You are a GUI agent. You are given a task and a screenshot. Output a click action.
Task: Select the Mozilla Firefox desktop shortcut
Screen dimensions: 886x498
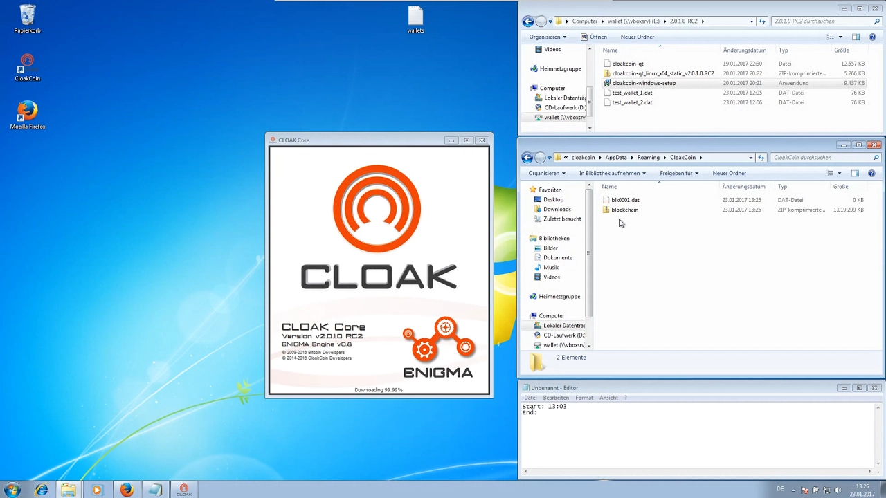point(28,115)
